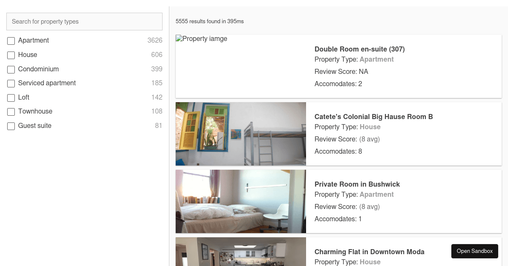Click the House type label on Catete's listing
Viewport: 508px width, 266px height.
(370, 127)
